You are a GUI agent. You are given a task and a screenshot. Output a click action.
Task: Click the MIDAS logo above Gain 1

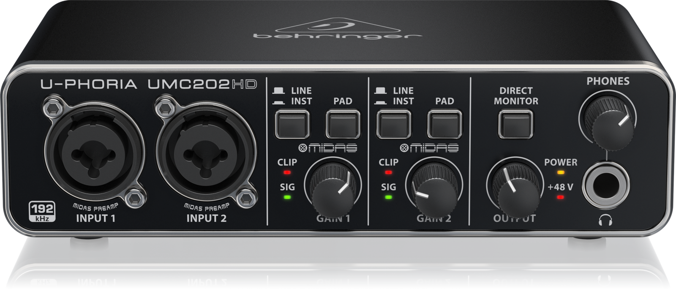(x=327, y=148)
